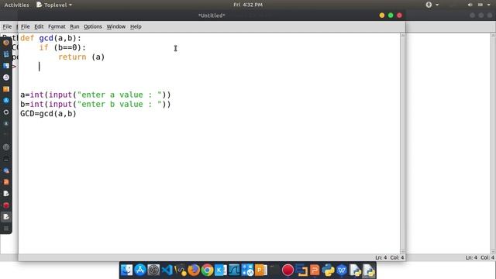
Task: Open the last Python file icon in dock
Action: pyautogui.click(x=369, y=270)
